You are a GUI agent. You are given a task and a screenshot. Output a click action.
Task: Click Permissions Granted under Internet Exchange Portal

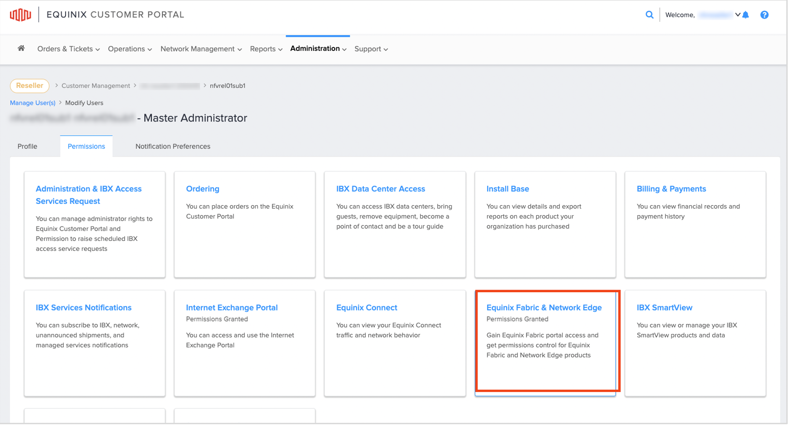point(217,319)
